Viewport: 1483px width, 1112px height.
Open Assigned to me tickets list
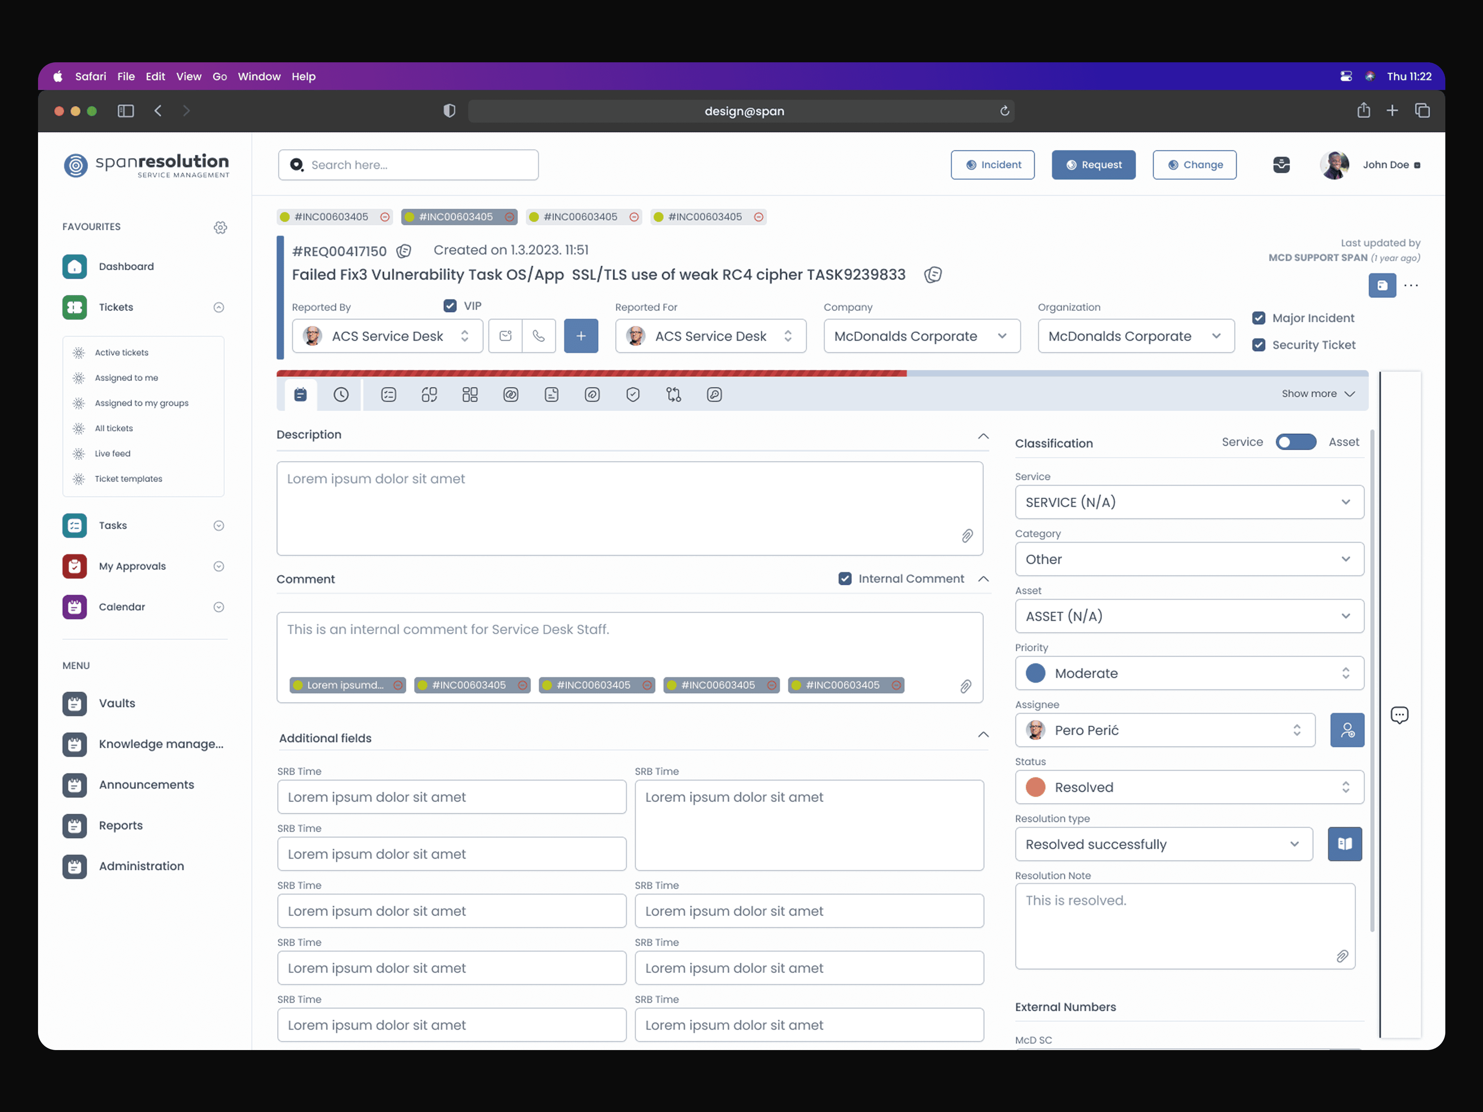click(x=126, y=378)
